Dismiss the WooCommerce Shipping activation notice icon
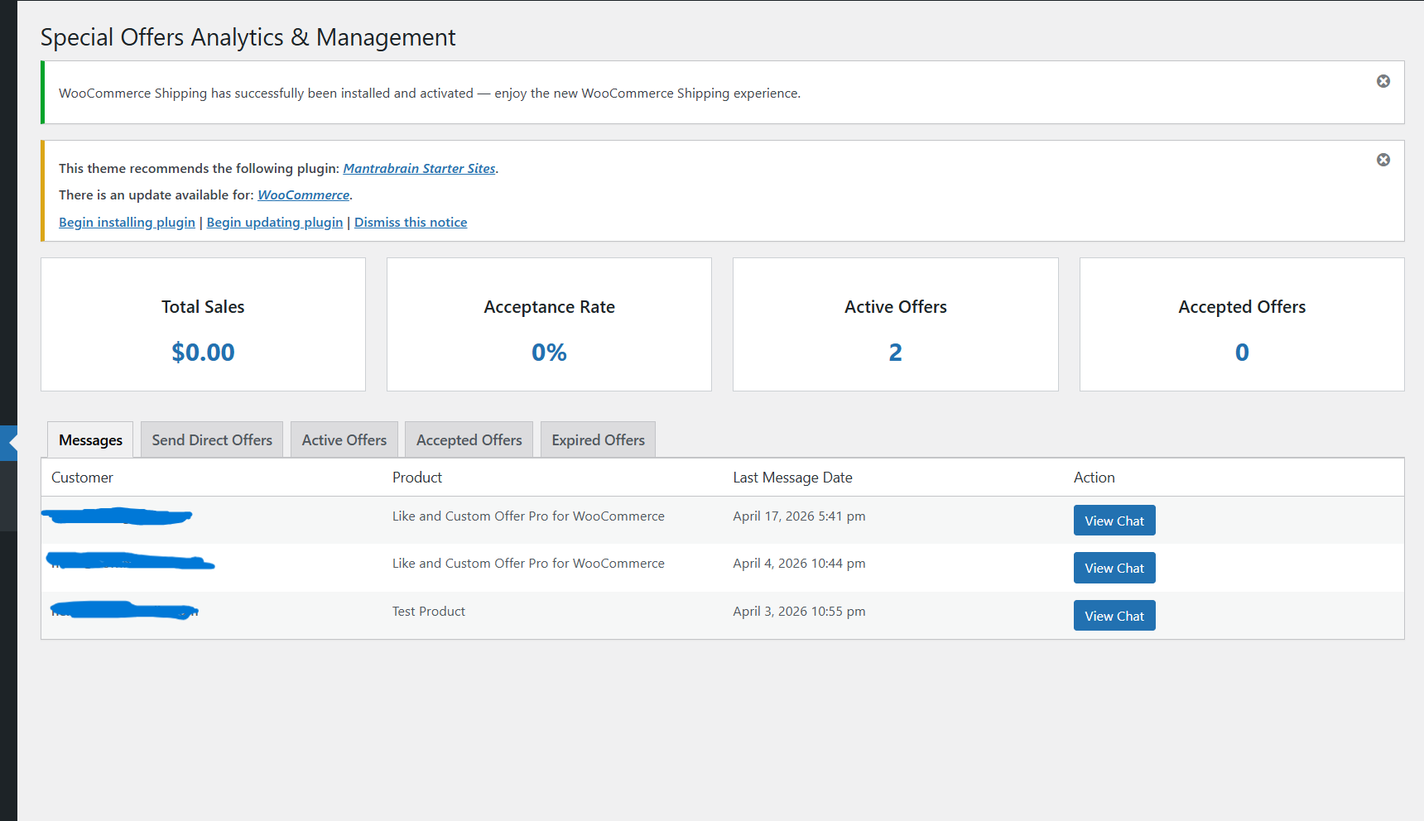This screenshot has width=1424, height=821. (x=1383, y=81)
